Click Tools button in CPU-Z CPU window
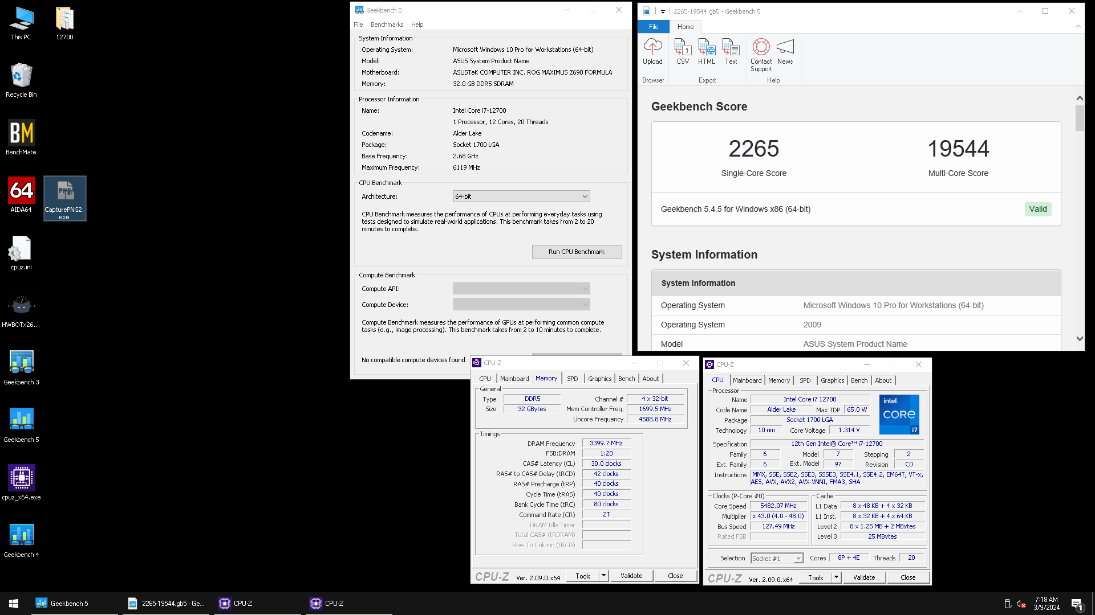 (x=816, y=577)
